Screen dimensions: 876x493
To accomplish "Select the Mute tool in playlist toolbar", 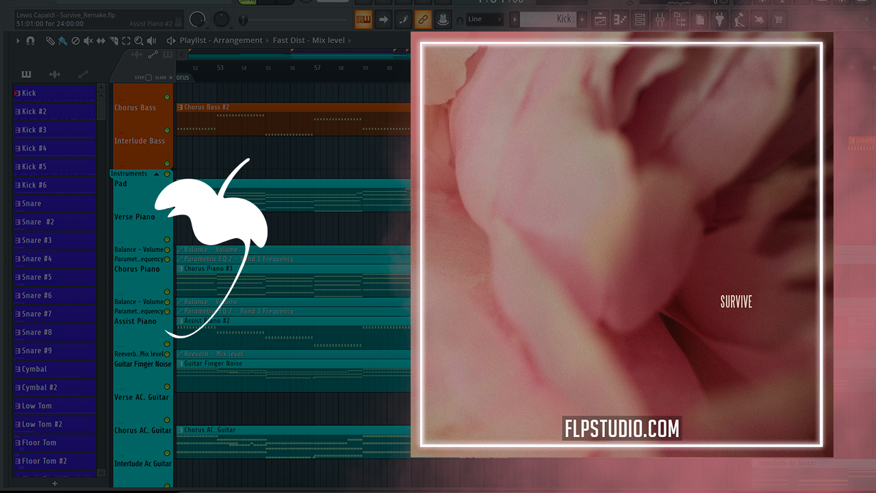I will pos(88,41).
